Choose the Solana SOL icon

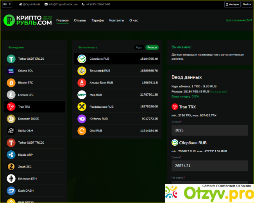pyautogui.click(x=11, y=71)
